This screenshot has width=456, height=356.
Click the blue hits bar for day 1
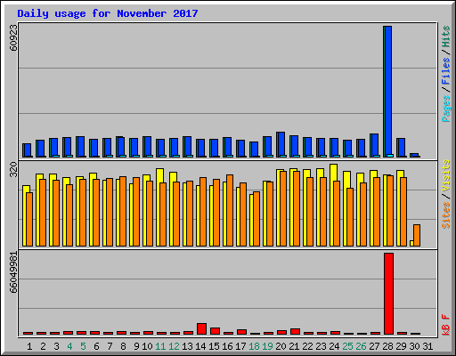click(x=28, y=150)
